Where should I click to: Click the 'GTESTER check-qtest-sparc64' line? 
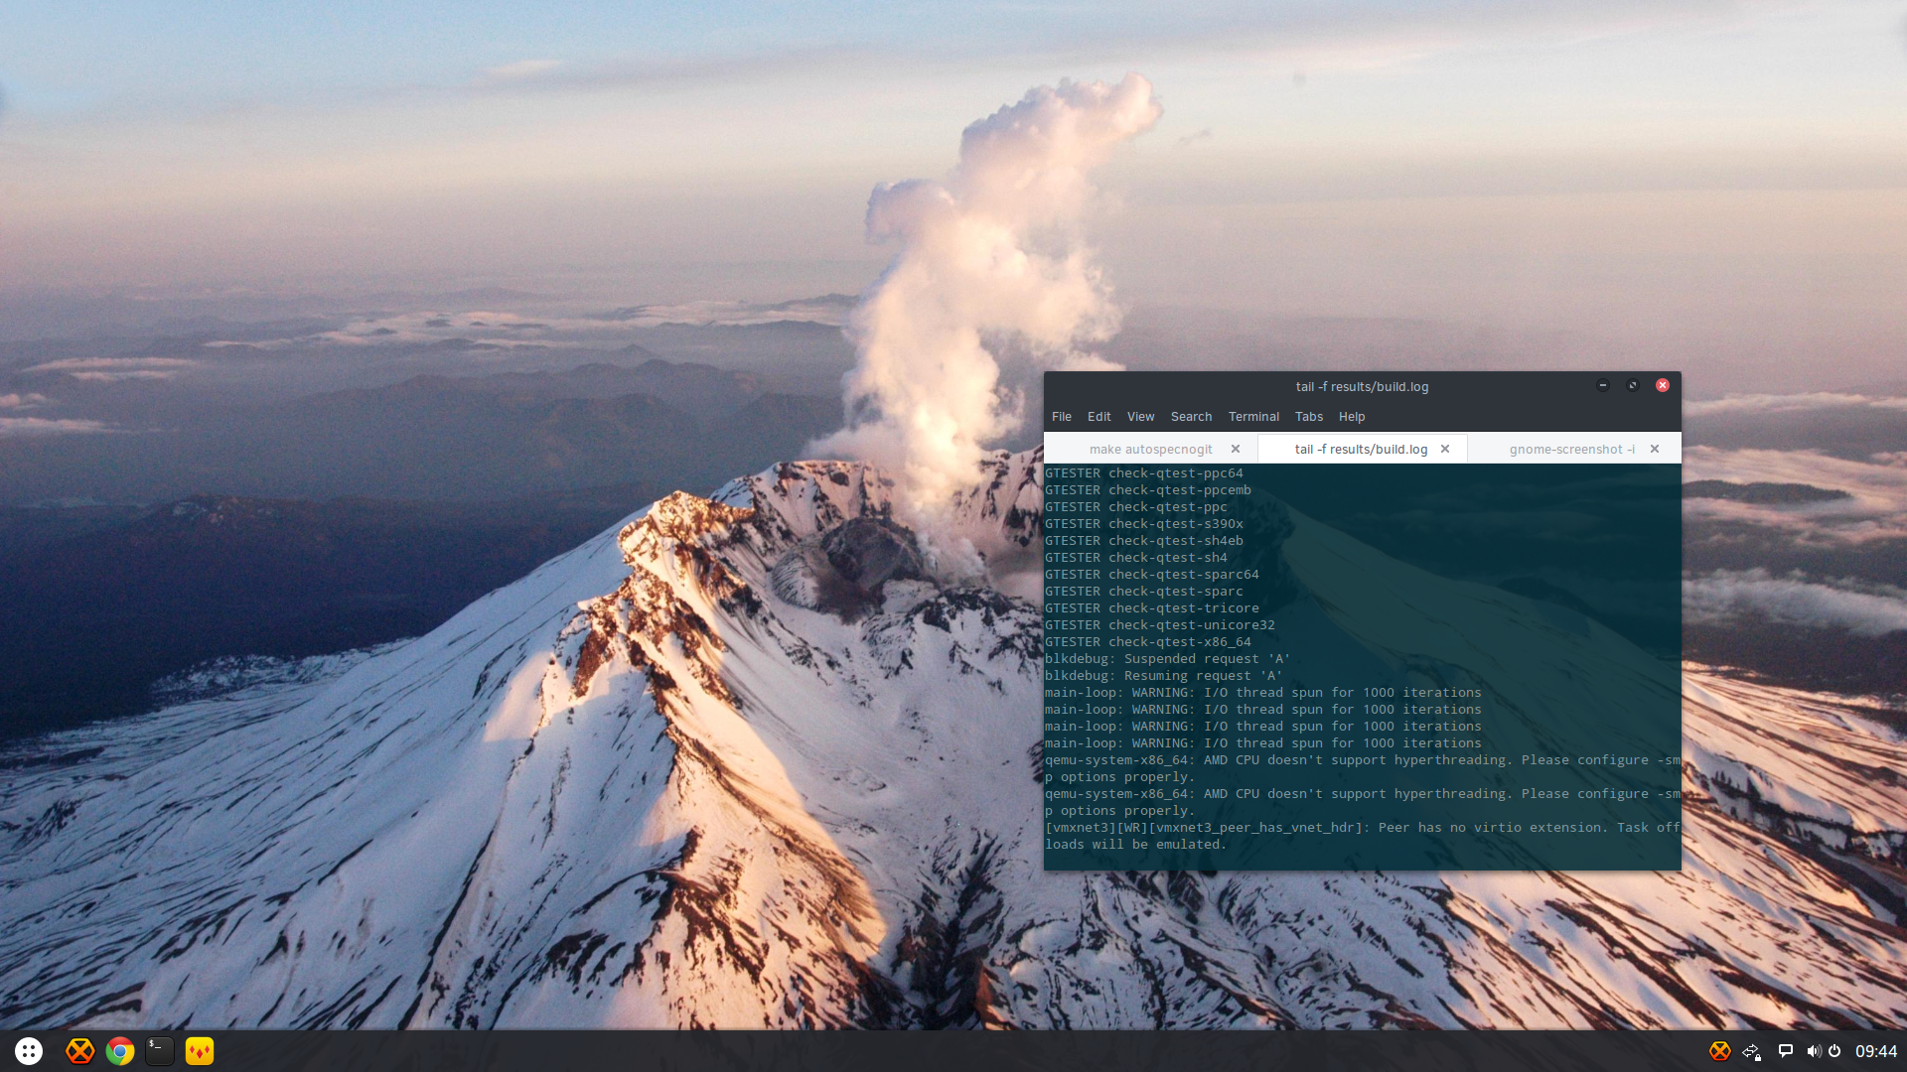click(1151, 575)
